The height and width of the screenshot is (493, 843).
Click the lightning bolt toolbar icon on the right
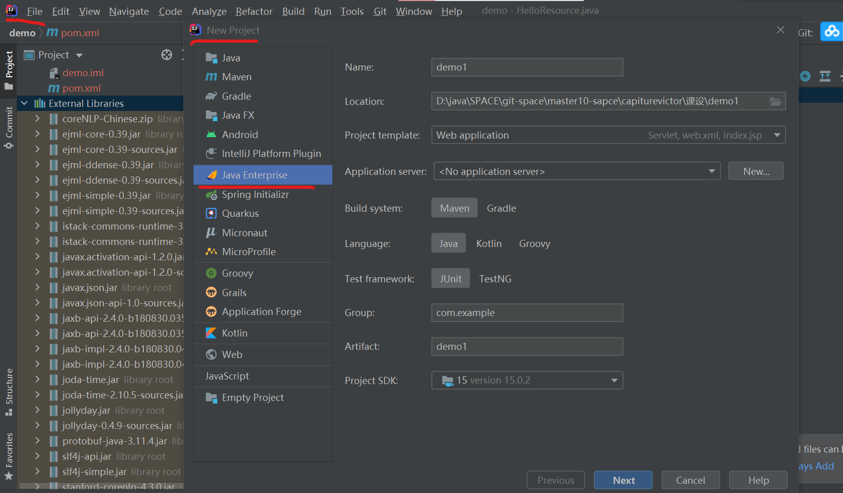(x=805, y=76)
